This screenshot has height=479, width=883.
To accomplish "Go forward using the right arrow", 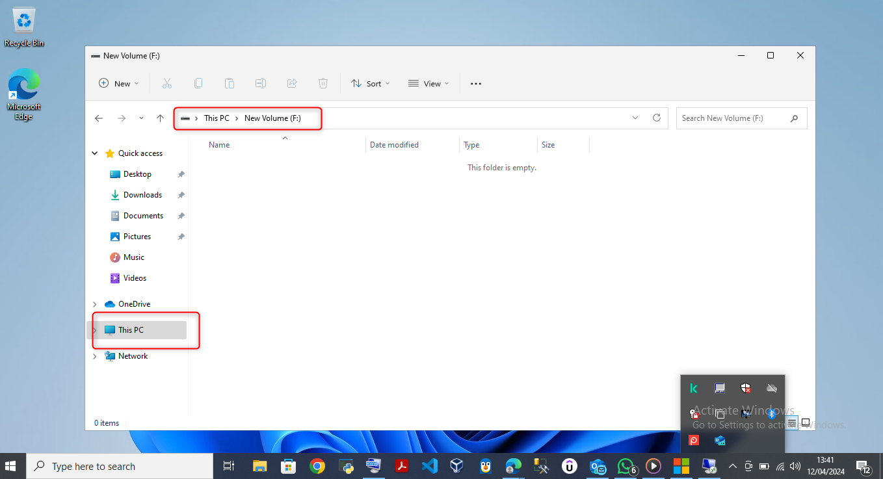I will [122, 118].
